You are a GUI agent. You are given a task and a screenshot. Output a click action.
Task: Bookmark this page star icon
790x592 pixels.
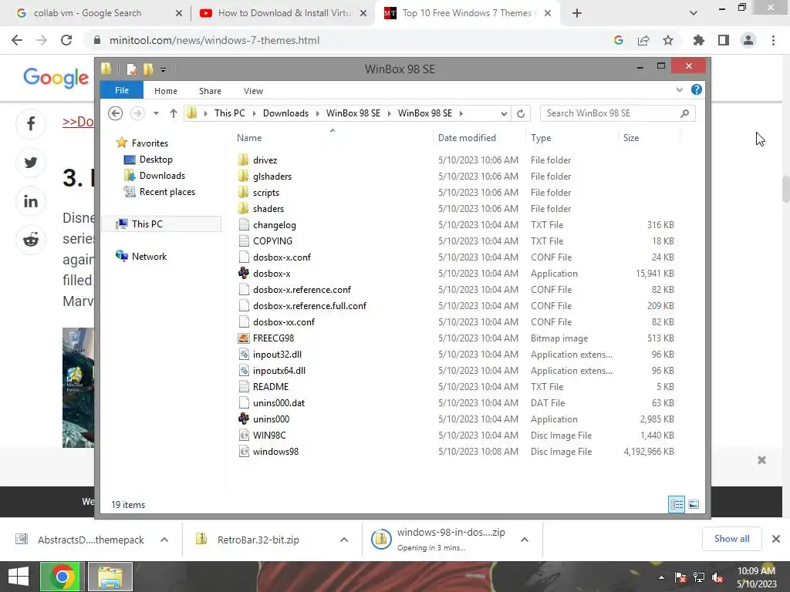(668, 40)
